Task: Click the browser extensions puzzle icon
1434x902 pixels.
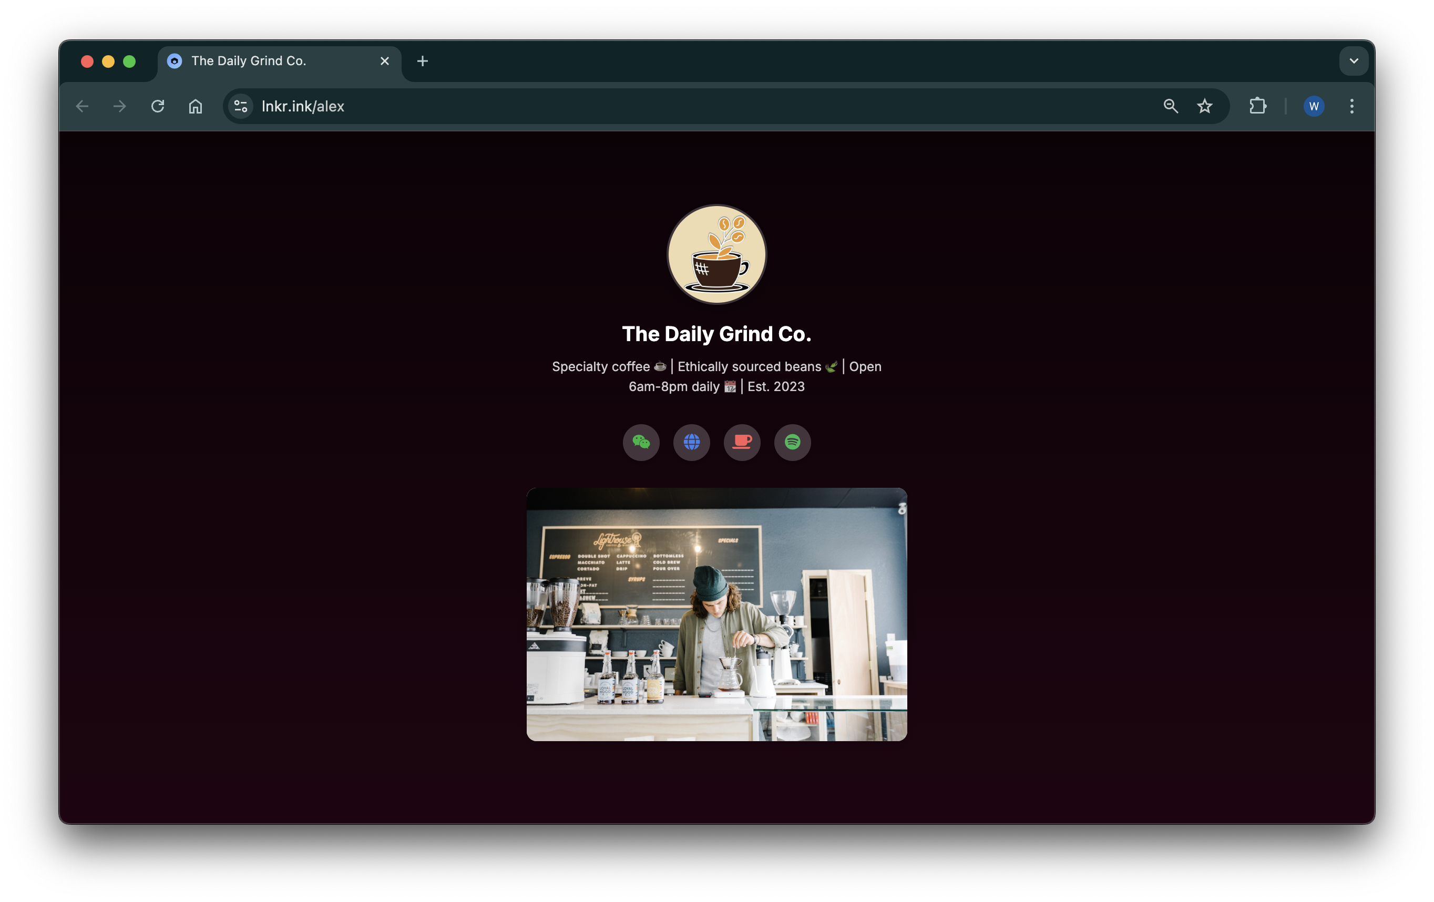Action: pyautogui.click(x=1258, y=106)
